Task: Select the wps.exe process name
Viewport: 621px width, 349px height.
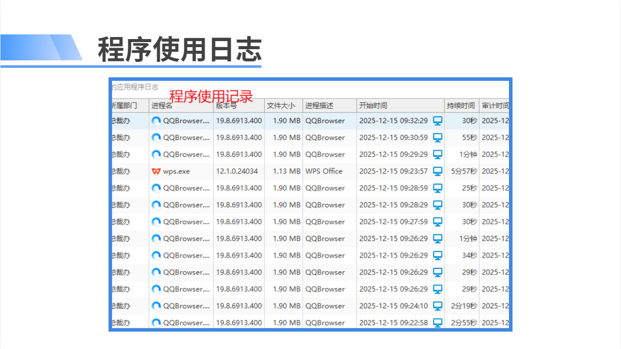Action: pyautogui.click(x=176, y=171)
